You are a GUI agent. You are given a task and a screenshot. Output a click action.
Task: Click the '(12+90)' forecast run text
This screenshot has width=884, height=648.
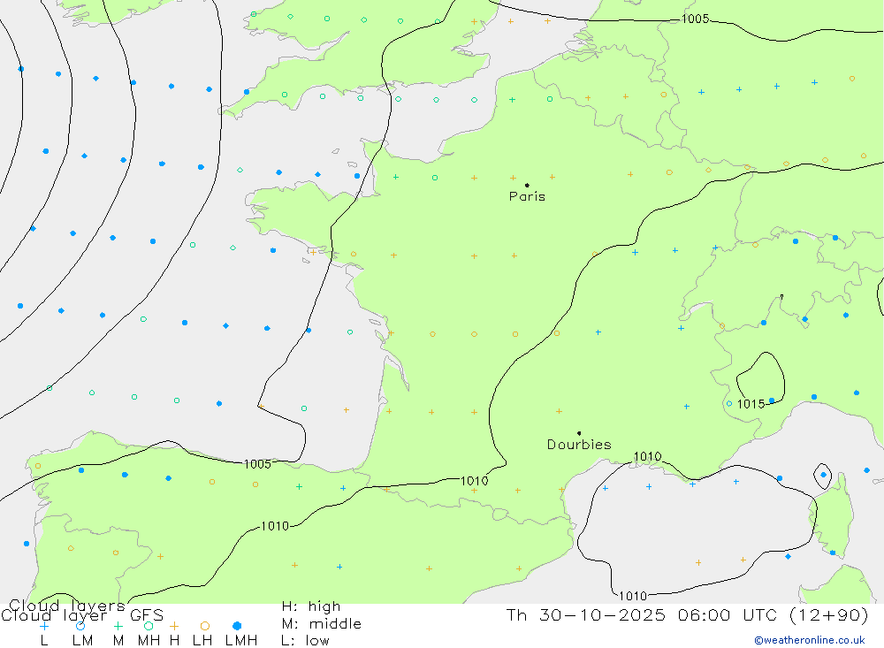pyautogui.click(x=829, y=614)
